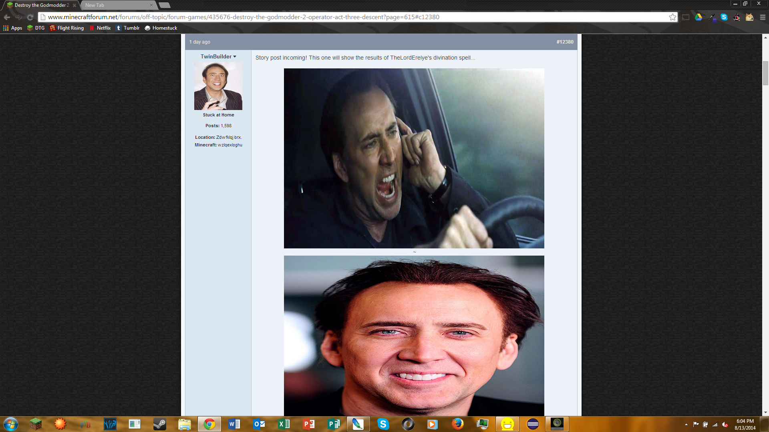Image resolution: width=769 pixels, height=432 pixels.
Task: Click the Skype extension icon in toolbar
Action: click(x=724, y=17)
